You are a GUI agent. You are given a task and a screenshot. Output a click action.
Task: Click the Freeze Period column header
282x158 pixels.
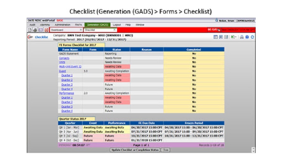194,123
